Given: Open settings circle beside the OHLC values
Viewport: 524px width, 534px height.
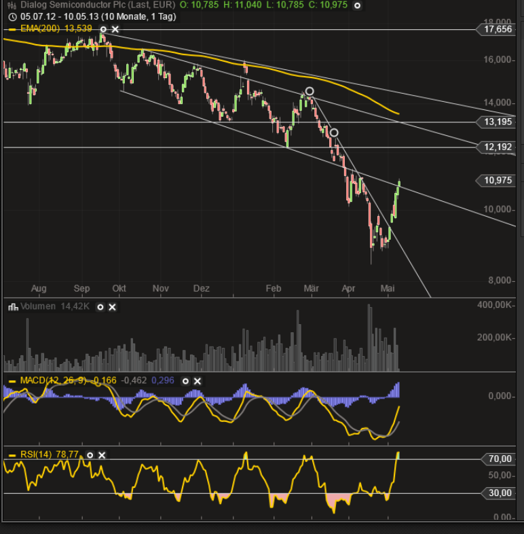Looking at the screenshot, I should pos(357,5).
